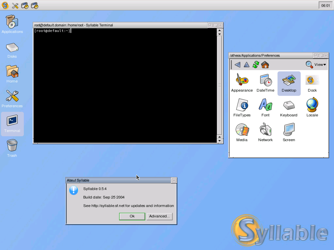Click the tools icon in the dock
334x250 pixels.
pyautogui.click(x=15, y=5)
